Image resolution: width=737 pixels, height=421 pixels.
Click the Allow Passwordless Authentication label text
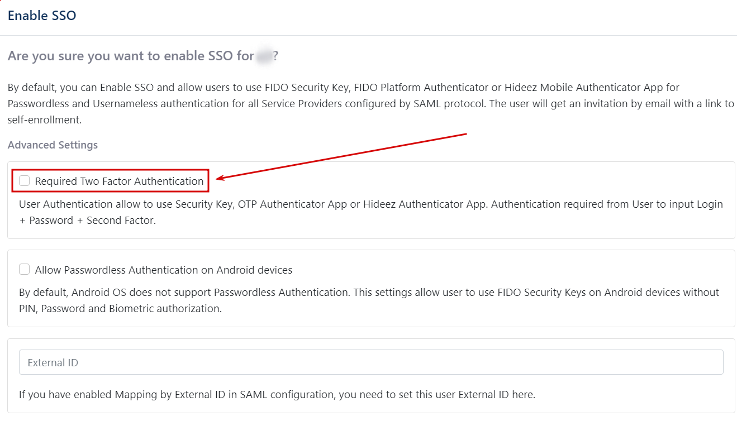[x=162, y=269]
